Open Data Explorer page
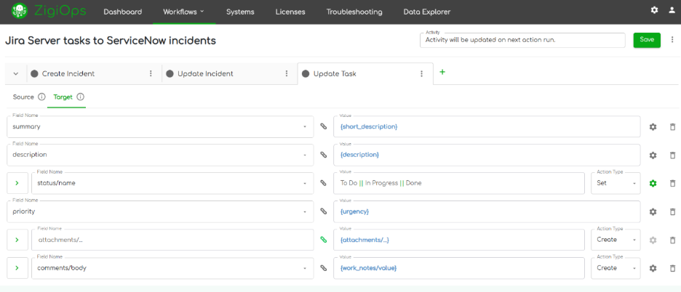The height and width of the screenshot is (292, 681). point(427,12)
